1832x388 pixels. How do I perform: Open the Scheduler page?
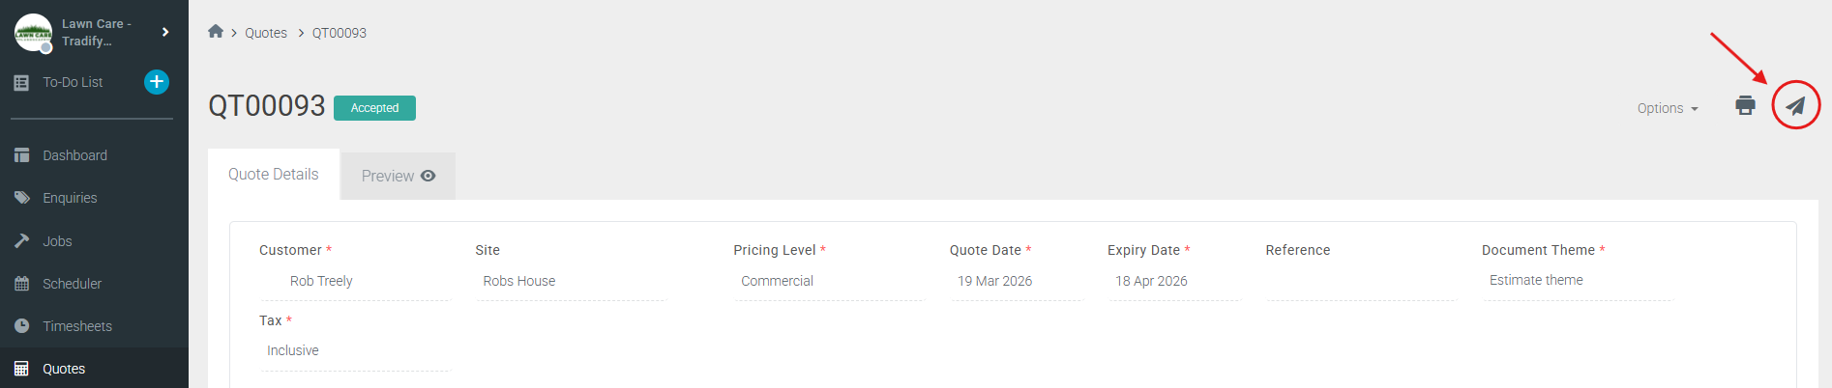[x=72, y=284]
